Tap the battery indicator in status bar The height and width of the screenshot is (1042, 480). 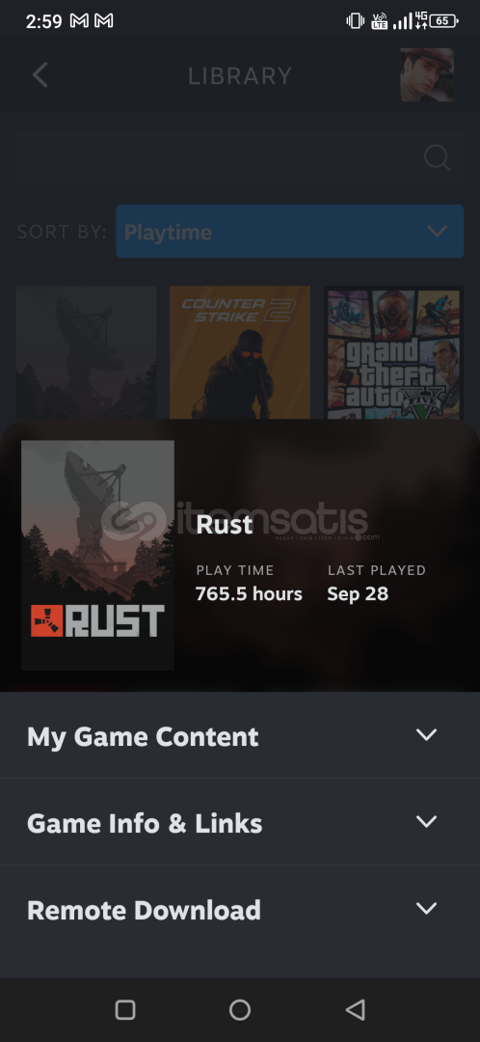[443, 20]
